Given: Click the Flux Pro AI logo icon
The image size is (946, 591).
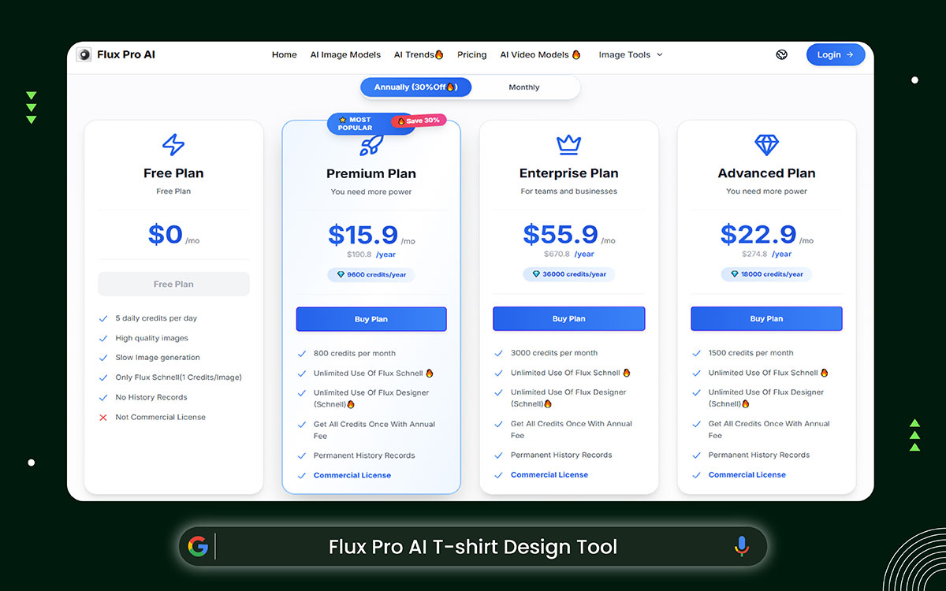Looking at the screenshot, I should (x=84, y=54).
